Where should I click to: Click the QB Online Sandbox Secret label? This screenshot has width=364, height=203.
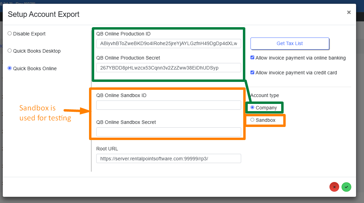click(x=126, y=122)
